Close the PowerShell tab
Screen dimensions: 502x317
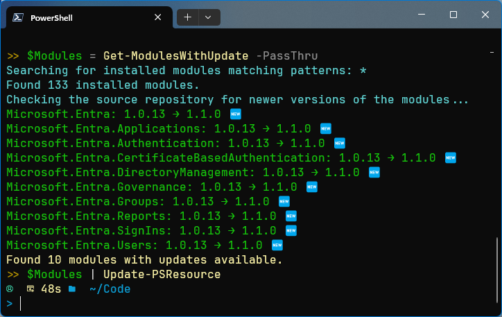(158, 17)
